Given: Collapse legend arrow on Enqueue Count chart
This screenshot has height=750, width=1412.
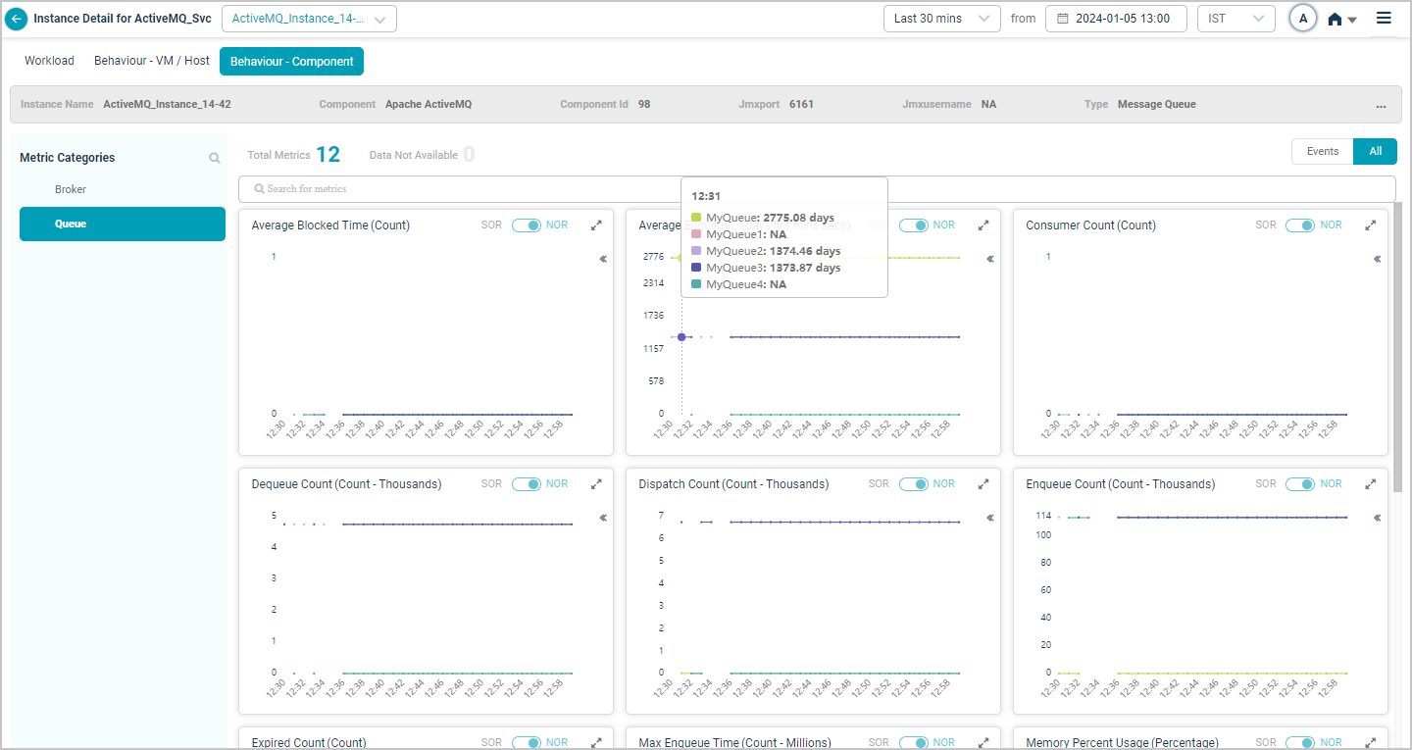Looking at the screenshot, I should coord(1378,518).
